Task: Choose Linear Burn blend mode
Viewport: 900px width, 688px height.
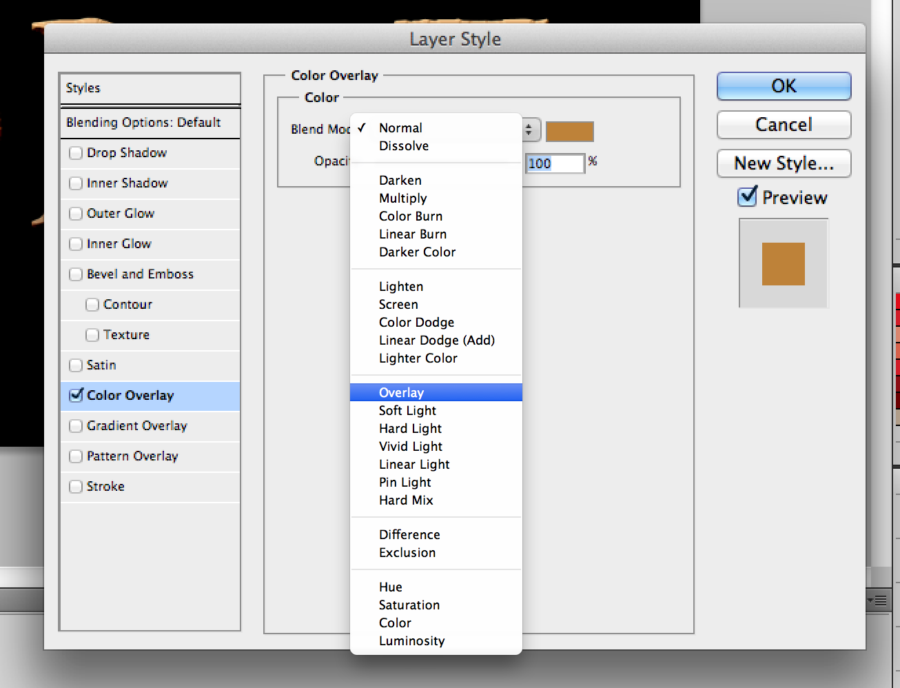Action: point(436,234)
